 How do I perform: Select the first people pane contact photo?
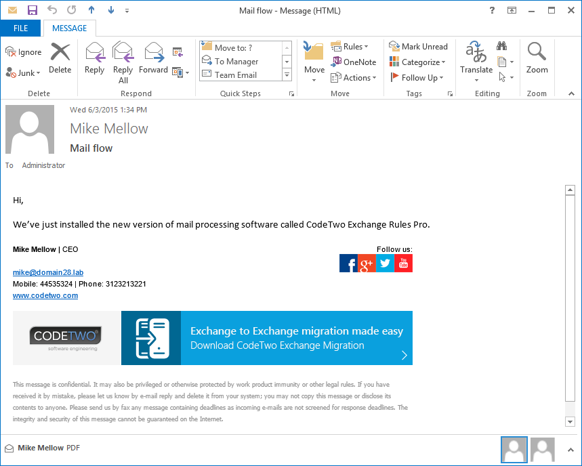(x=514, y=450)
